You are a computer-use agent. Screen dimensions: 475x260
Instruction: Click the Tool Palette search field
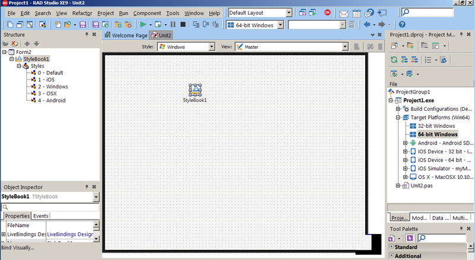click(x=442, y=238)
